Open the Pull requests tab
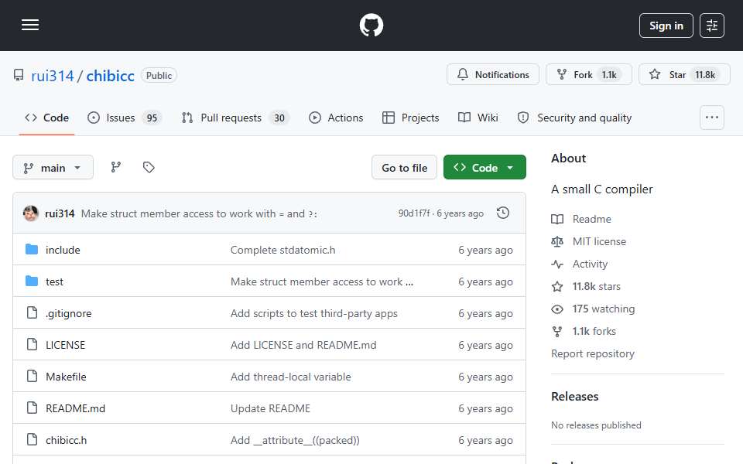Screen dimensions: 743x464 (x=235, y=118)
